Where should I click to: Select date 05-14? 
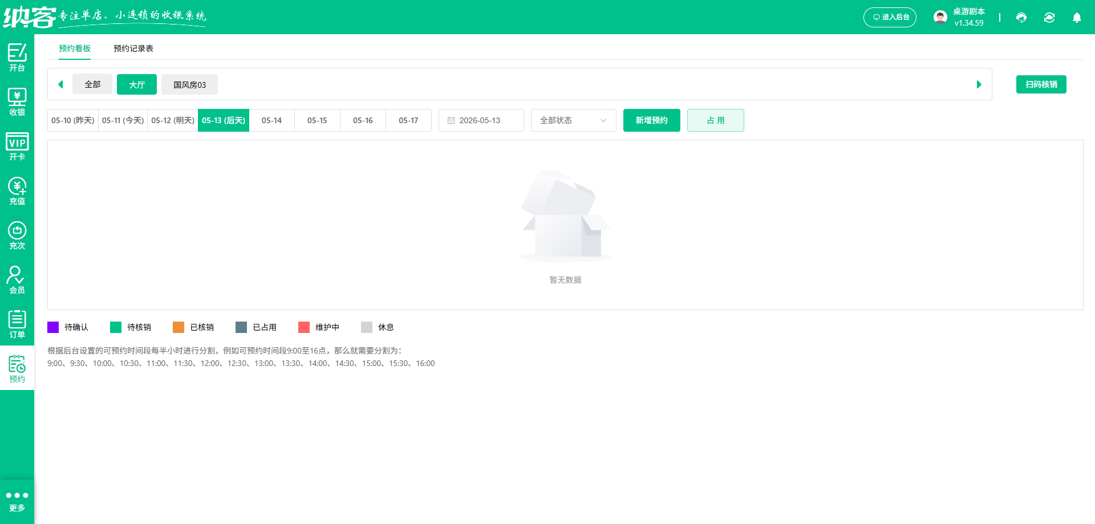[x=272, y=120]
